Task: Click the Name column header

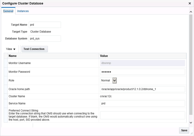Action: (13, 56)
